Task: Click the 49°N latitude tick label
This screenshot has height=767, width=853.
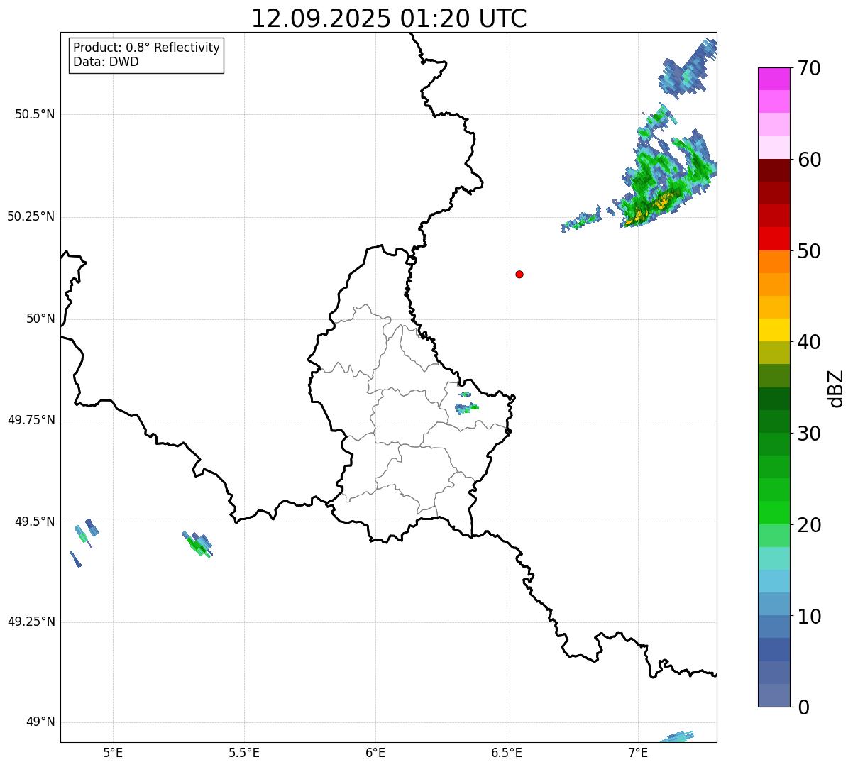Action: click(x=40, y=722)
